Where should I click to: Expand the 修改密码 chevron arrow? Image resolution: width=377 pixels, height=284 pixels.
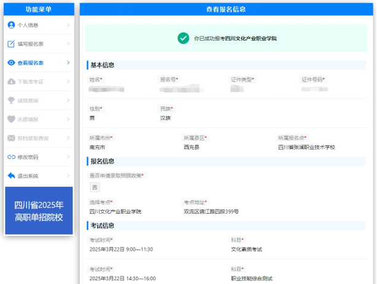click(68, 157)
